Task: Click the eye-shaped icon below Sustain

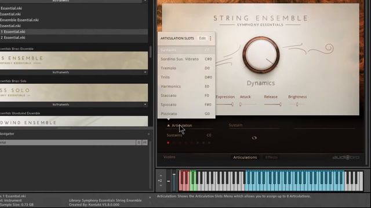Action: click(254, 138)
